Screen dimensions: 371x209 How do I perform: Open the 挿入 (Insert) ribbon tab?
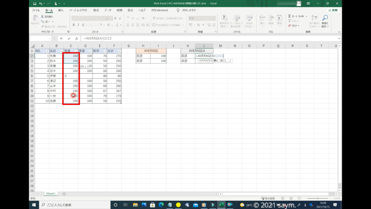point(61,10)
